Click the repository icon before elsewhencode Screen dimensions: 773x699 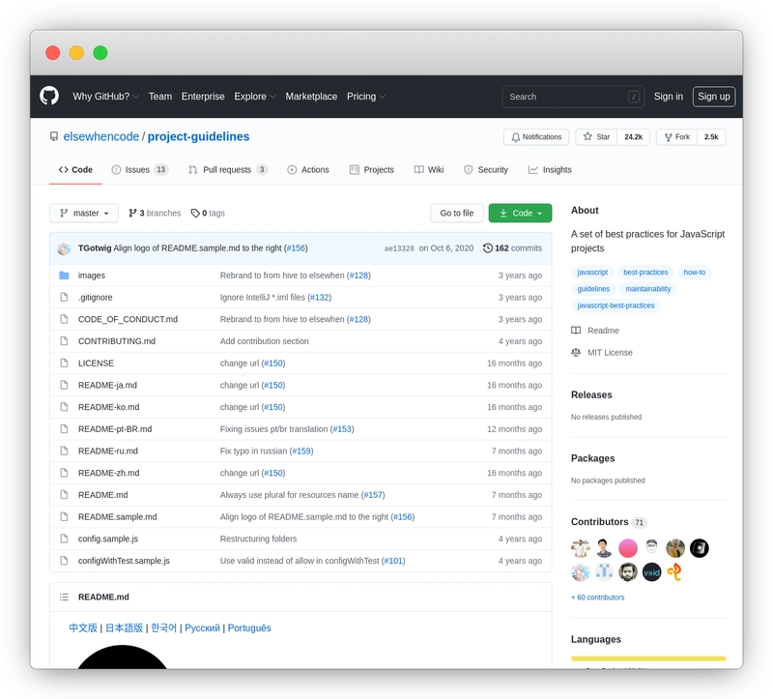54,136
